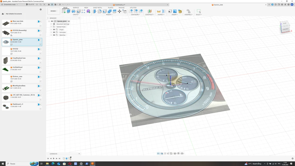
Task: Switch to the UTILITIES tab
Action: (x=133, y=8)
